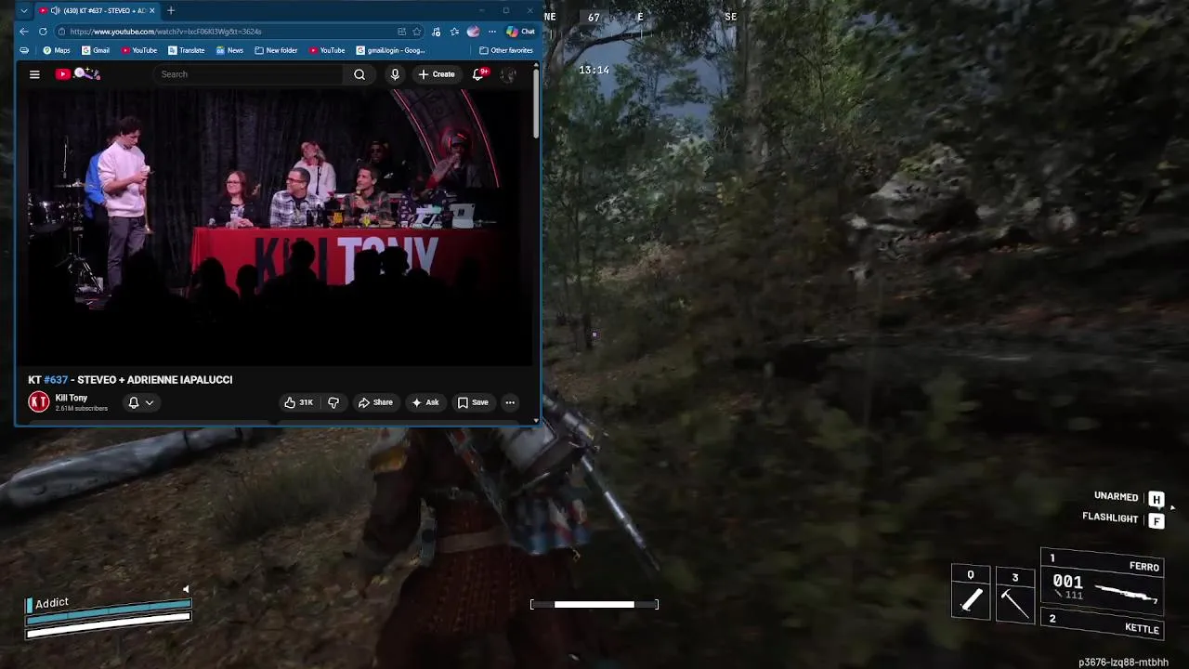Click Create button on YouTube
The height and width of the screenshot is (669, 1189).
point(437,74)
